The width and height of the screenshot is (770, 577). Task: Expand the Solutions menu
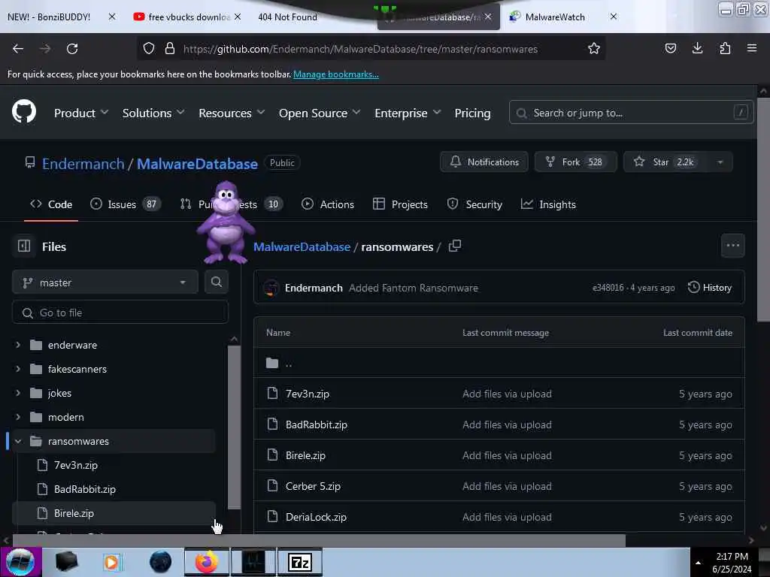coord(153,113)
